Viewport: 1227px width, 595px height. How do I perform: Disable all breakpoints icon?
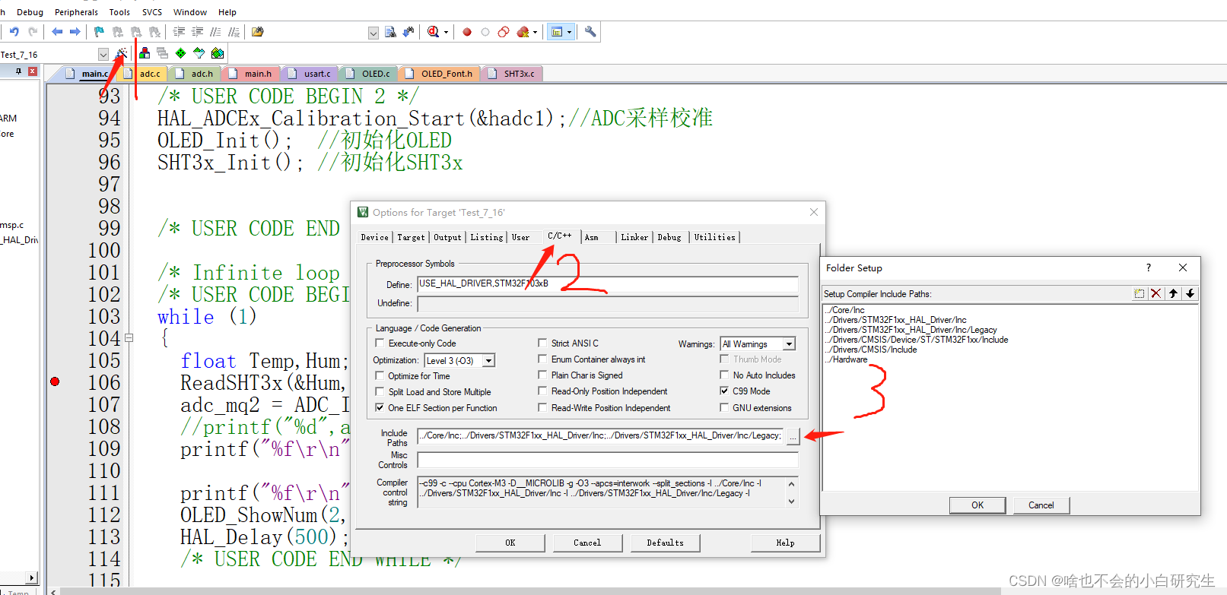click(x=504, y=32)
